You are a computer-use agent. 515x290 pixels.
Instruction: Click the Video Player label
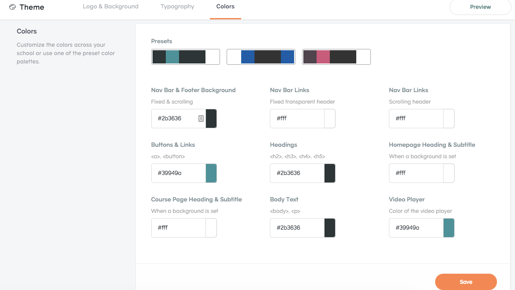407,199
